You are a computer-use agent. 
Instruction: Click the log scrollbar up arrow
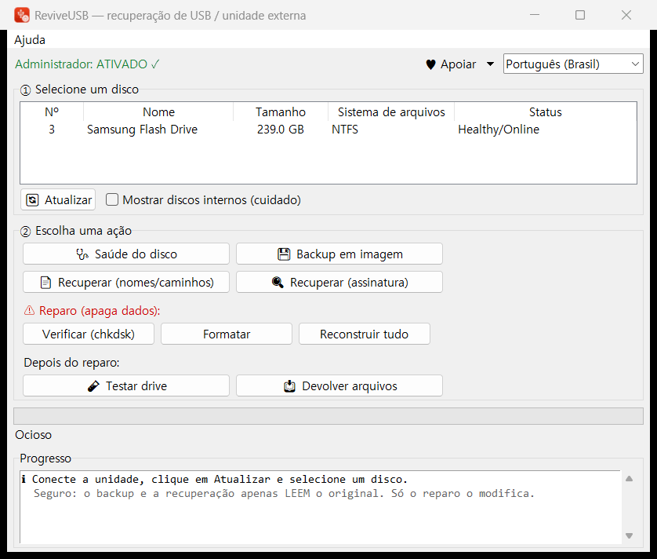pos(629,479)
